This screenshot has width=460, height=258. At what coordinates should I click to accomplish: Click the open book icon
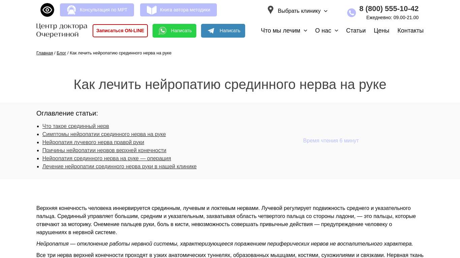tap(152, 10)
